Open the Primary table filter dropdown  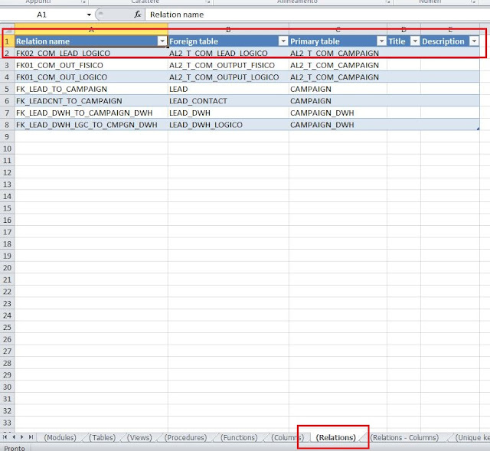click(381, 41)
